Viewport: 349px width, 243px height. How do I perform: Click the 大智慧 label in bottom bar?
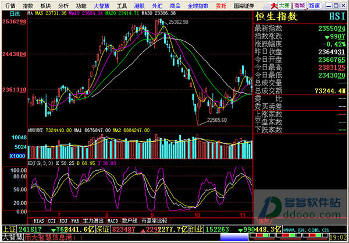(12, 237)
